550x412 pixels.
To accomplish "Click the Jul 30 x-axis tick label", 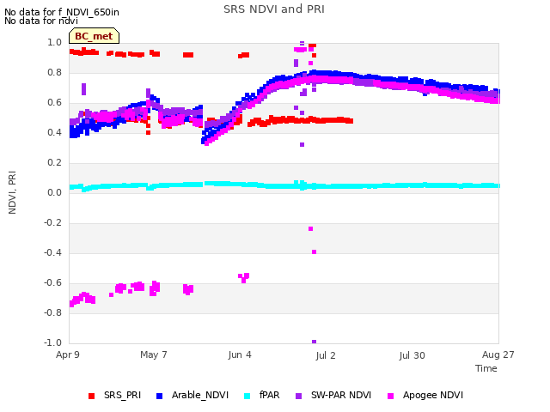I will click(412, 355).
